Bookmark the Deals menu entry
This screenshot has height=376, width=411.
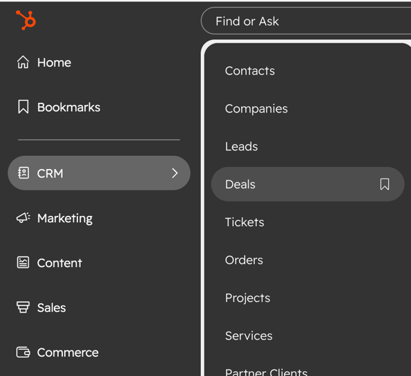pyautogui.click(x=385, y=184)
